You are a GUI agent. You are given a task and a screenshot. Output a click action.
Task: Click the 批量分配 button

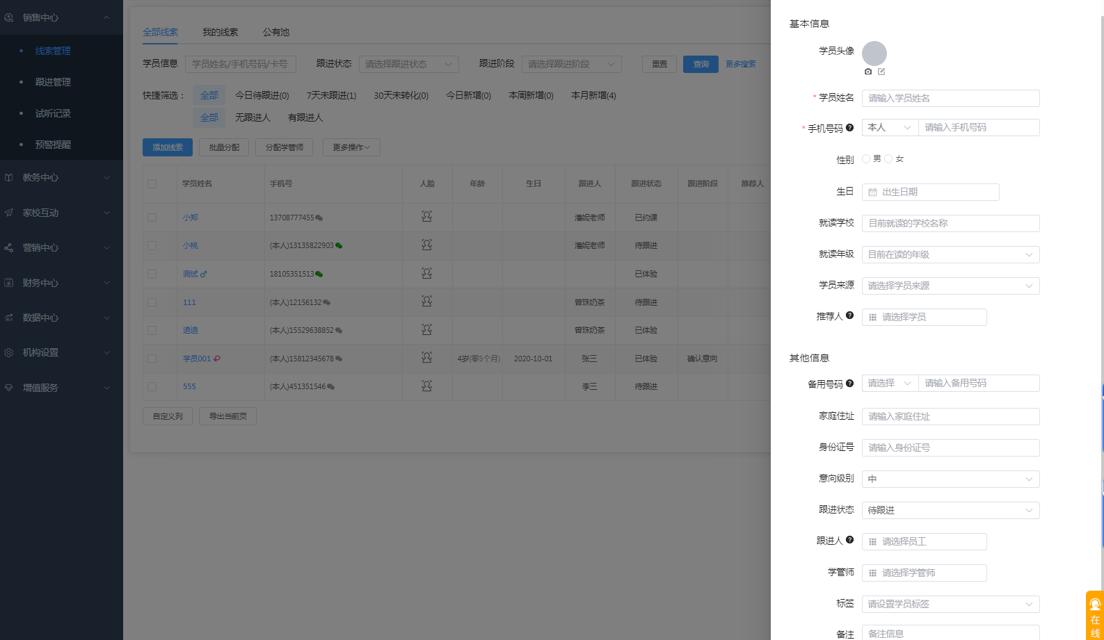224,147
